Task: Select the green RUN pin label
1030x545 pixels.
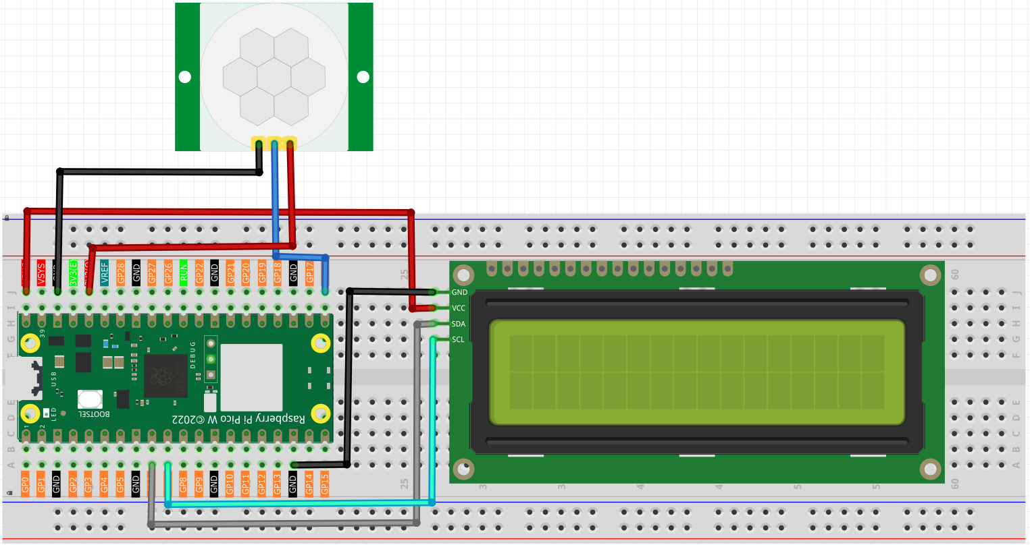Action: click(x=183, y=273)
